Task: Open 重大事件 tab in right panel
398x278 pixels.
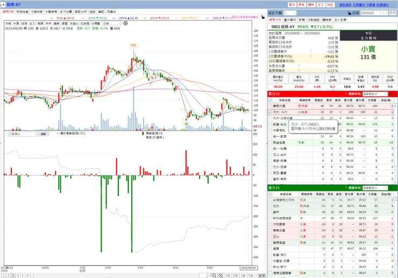Action: (x=289, y=20)
